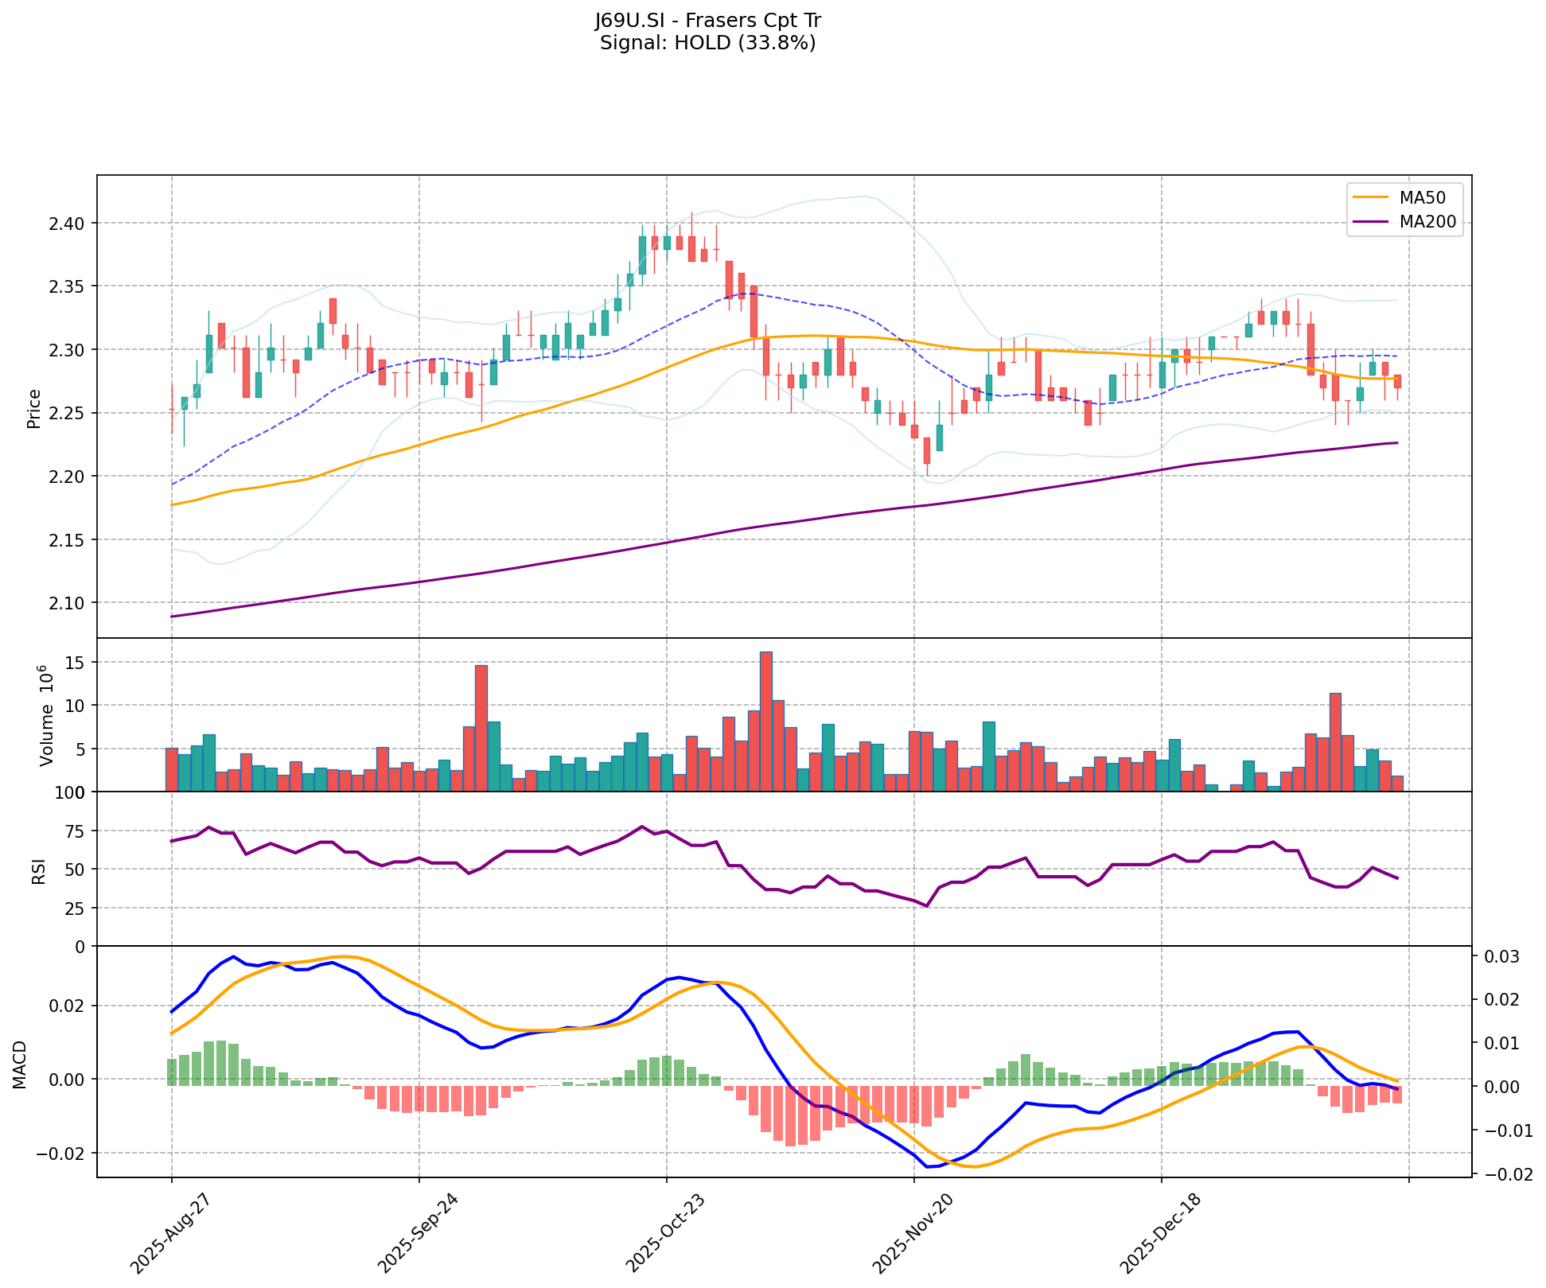Viewport: 1546px width, 1288px height.
Task: Click the chart title J69U.SI - Frasers Cpt Tr
Action: coord(707,21)
